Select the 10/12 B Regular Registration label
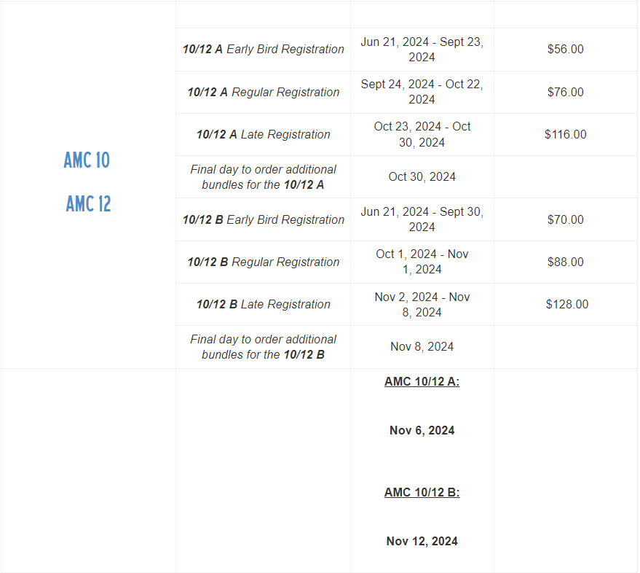Image resolution: width=640 pixels, height=573 pixels. pos(263,262)
